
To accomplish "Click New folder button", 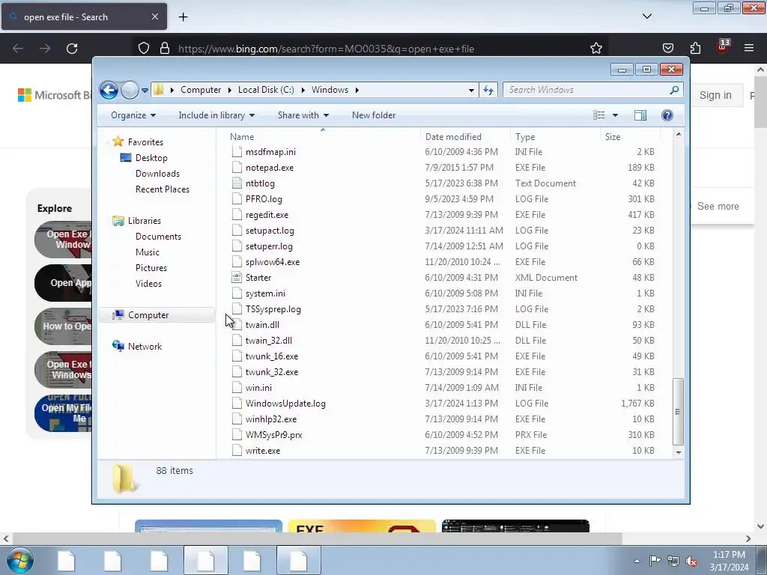I will pyautogui.click(x=374, y=115).
